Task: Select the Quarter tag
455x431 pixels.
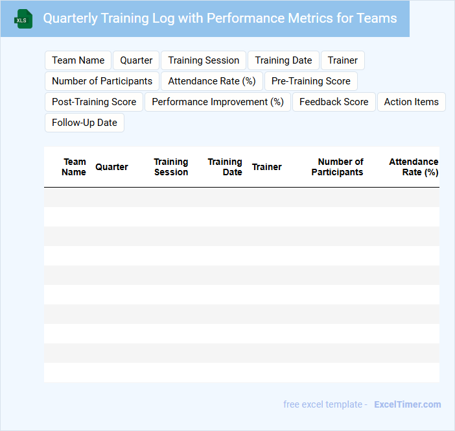Action: (x=136, y=60)
